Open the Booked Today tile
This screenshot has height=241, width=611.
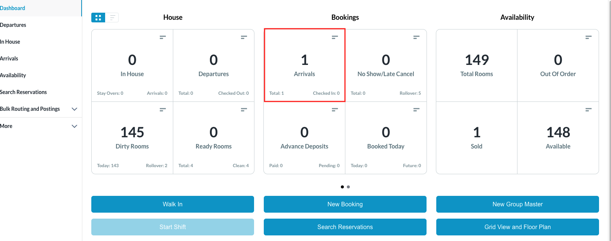386,138
